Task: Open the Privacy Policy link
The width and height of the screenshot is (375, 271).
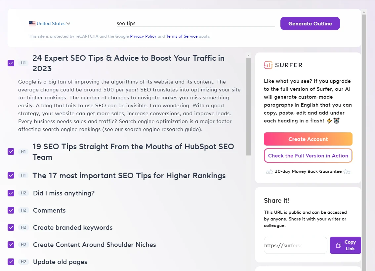Action: coord(143,36)
